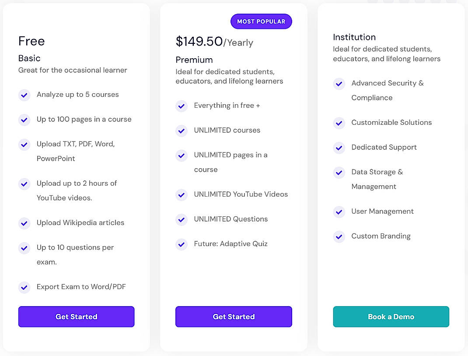
Task: Click the checkmark beside Everything in free +
Action: (x=182, y=106)
